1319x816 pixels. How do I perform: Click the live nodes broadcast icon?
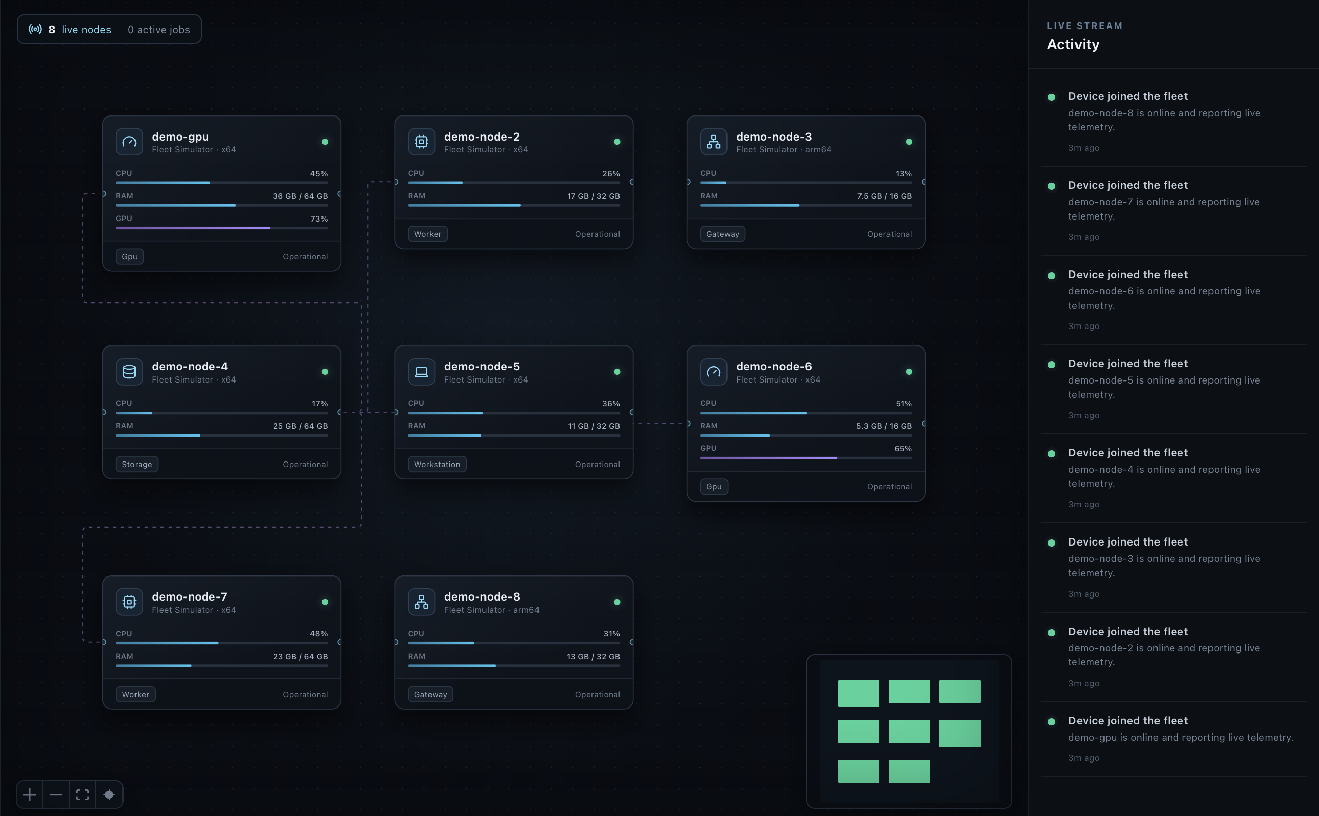35,29
